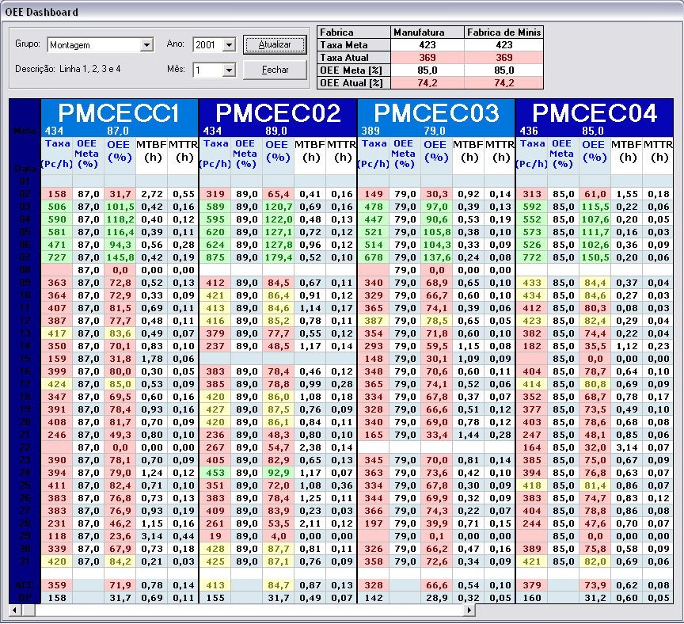Click Fabrica de Minis OEE Atual 74,2
This screenshot has width=684, height=624.
pyautogui.click(x=503, y=83)
